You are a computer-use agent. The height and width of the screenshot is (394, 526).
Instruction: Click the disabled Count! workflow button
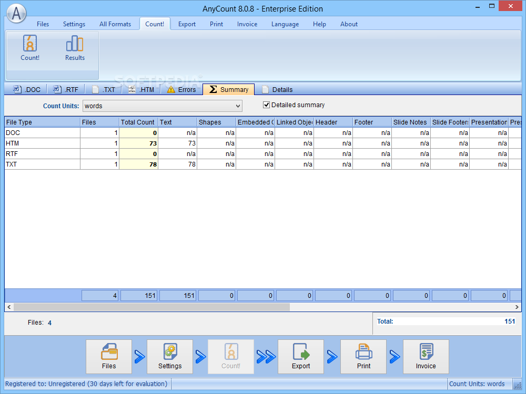point(231,357)
